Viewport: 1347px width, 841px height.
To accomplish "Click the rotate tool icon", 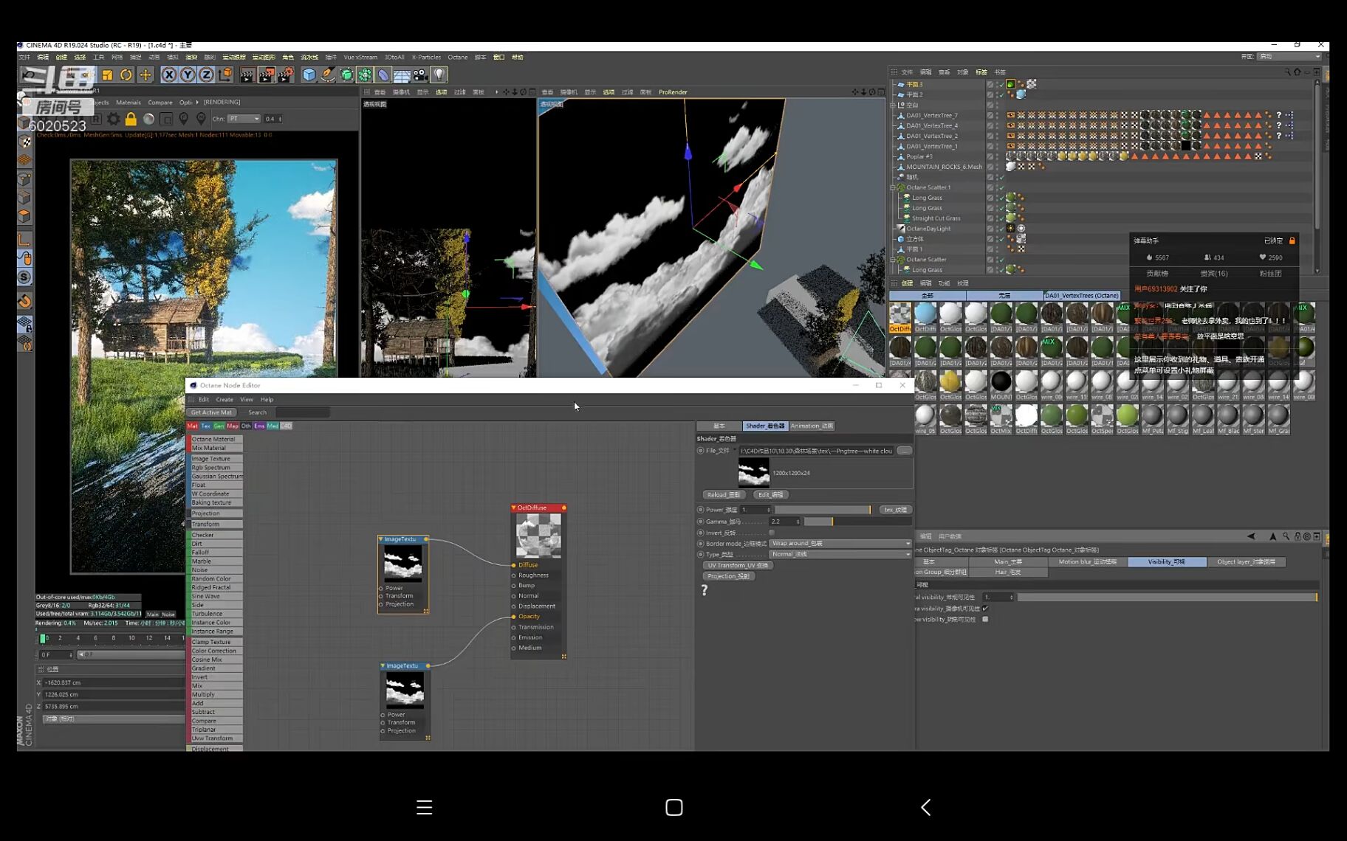I will (x=126, y=75).
